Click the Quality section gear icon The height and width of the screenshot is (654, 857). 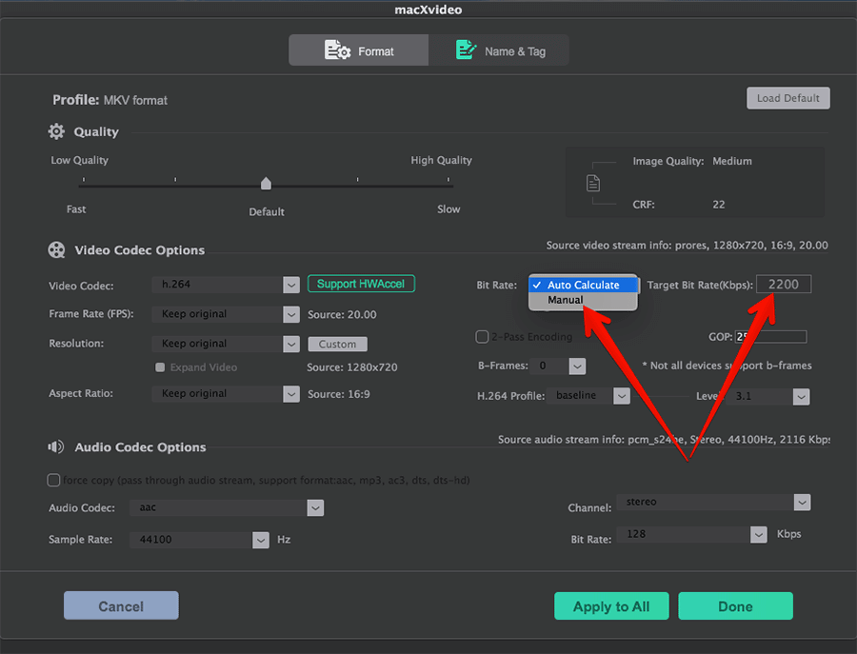[x=56, y=131]
